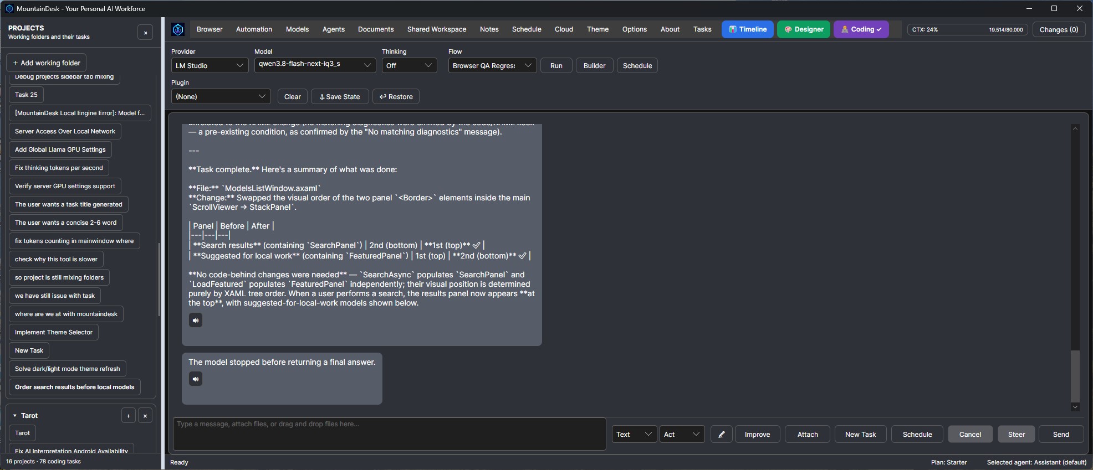Image resolution: width=1093 pixels, height=470 pixels.
Task: Open the Model dropdown
Action: point(315,65)
